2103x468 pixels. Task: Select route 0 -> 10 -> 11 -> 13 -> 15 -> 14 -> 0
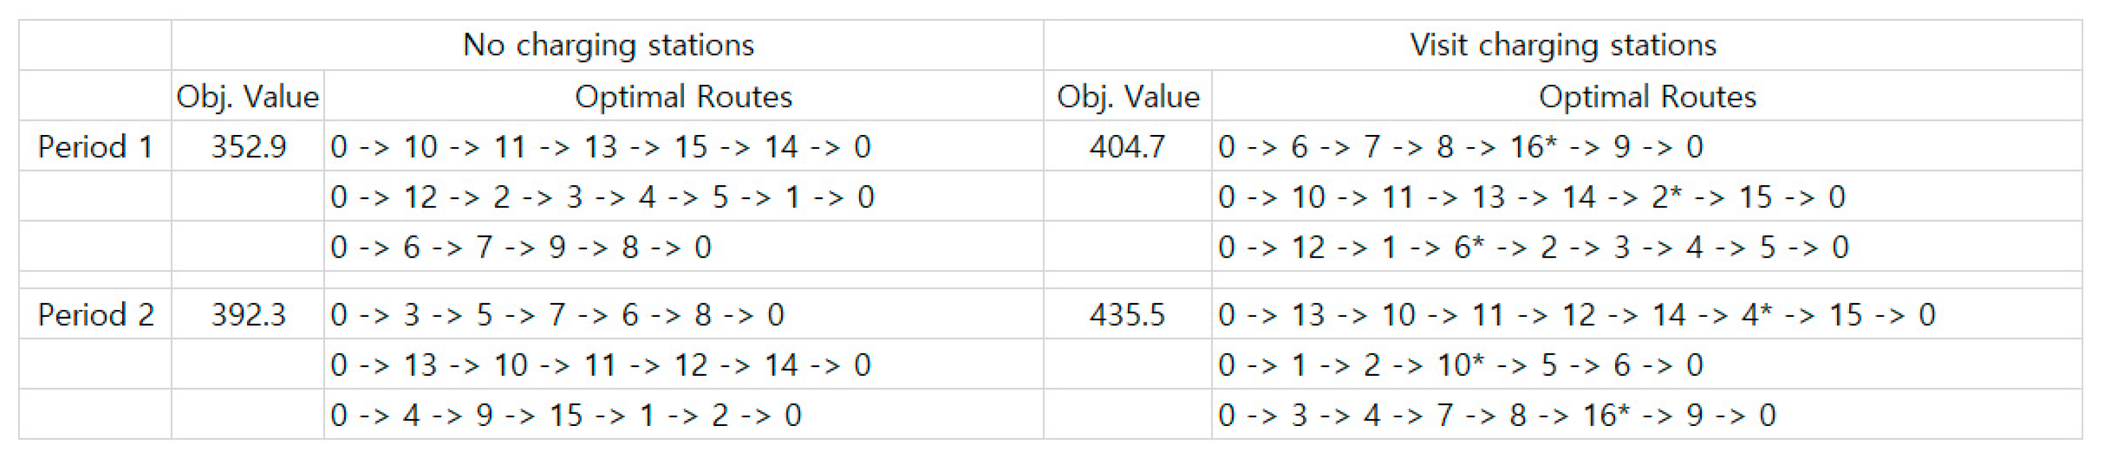(600, 147)
